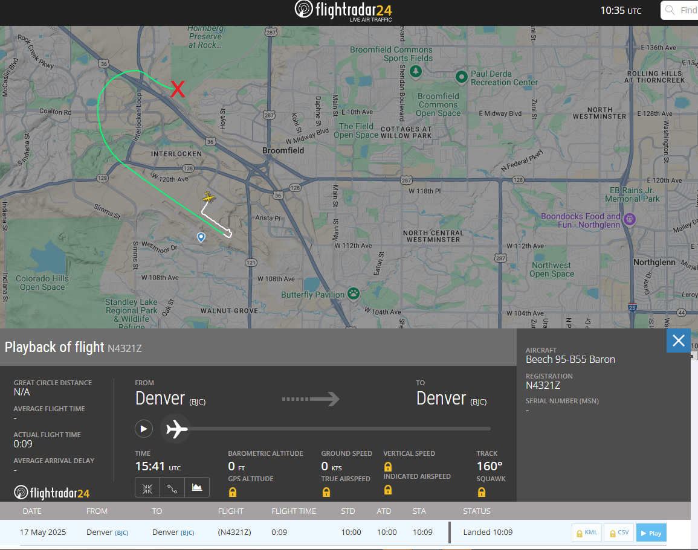Click the center-on-aircraft arrows icon button
This screenshot has width=698, height=550.
(x=147, y=488)
